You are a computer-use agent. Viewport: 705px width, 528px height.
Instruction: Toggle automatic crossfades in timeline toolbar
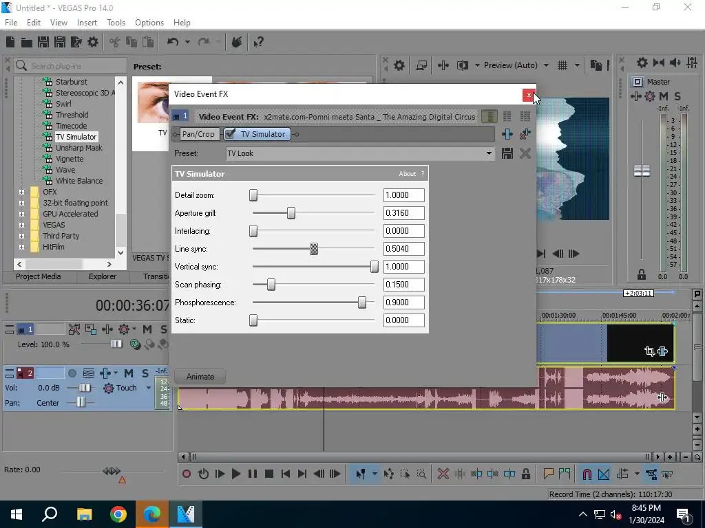point(604,474)
